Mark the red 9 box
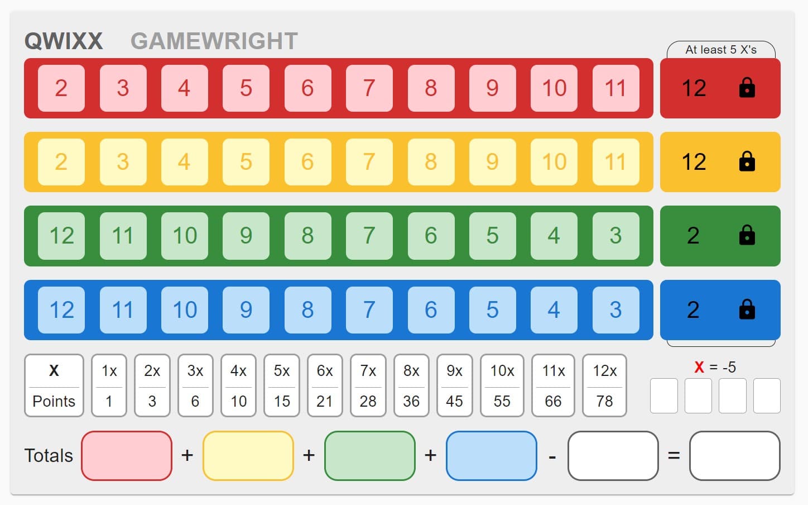 click(x=493, y=88)
